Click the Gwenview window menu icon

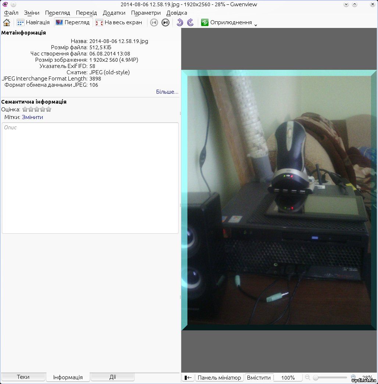pyautogui.click(x=5, y=4)
